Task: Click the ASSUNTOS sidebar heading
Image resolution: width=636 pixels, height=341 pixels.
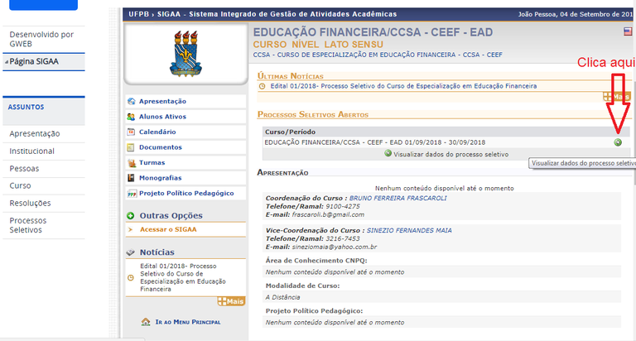Action: pos(26,107)
